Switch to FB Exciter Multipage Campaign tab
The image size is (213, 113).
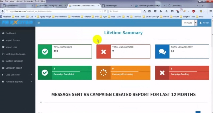(x=51, y=6)
